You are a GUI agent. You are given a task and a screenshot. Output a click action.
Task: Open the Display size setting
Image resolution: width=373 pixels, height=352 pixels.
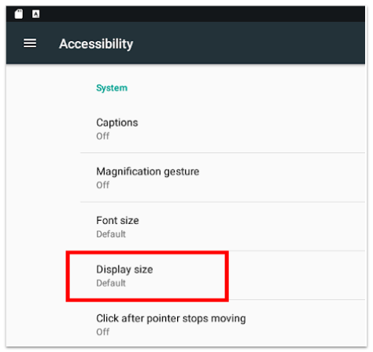[223, 276]
